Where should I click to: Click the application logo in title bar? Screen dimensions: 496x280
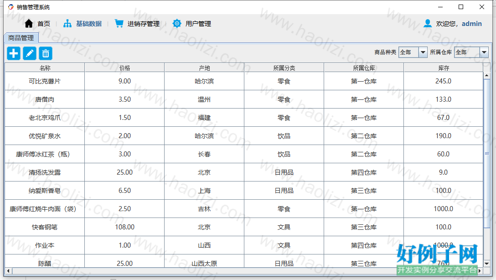click(x=11, y=7)
